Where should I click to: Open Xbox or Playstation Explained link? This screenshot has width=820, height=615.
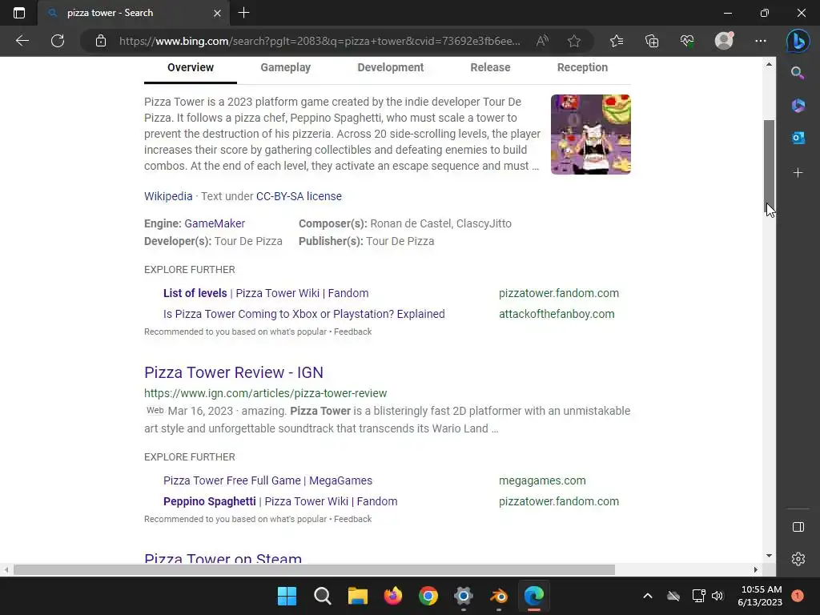click(303, 314)
